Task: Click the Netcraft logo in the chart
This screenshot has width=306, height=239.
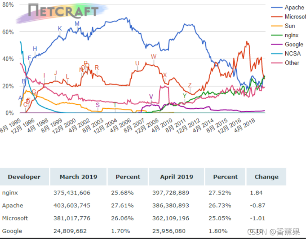Action: point(63,11)
